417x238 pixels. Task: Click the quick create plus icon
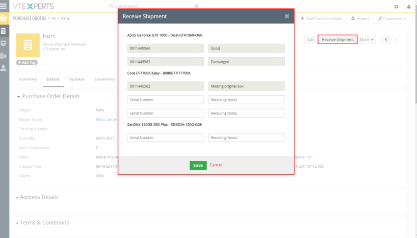[x=396, y=7]
